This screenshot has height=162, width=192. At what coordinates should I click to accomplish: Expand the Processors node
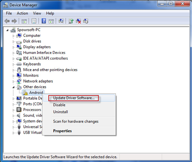pos(13,110)
